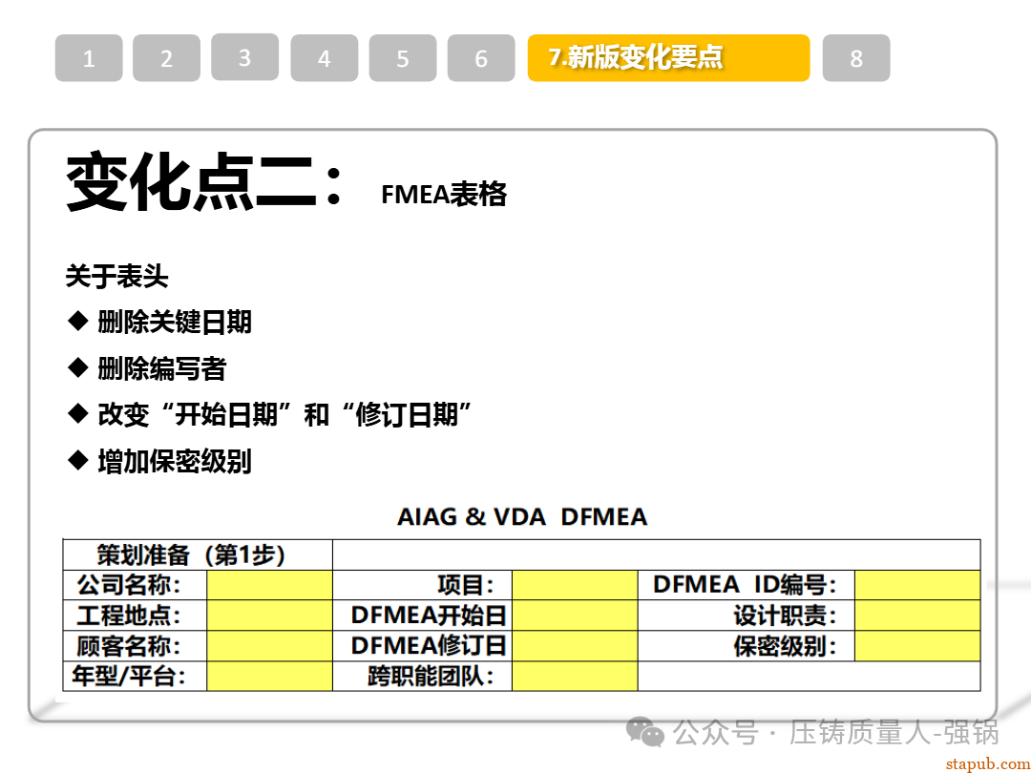Select the table title AIAG & VDA DFMEA

522,516
